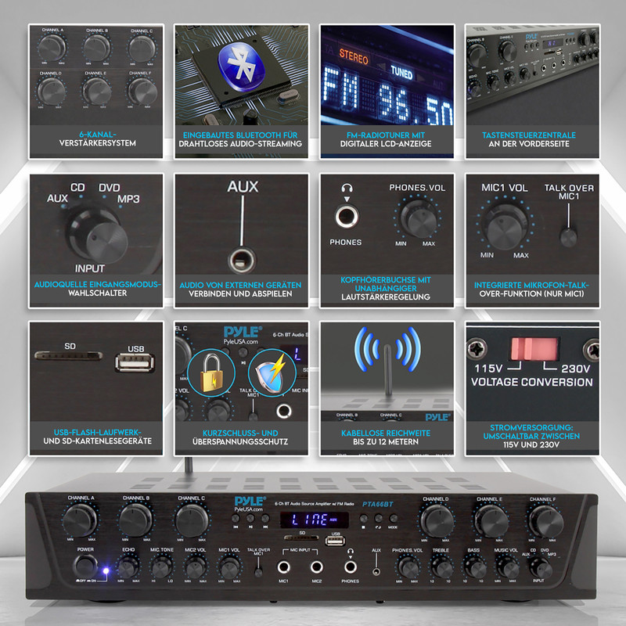The image size is (626, 626).
Task: Click the BASS knob on the large amplifier
Action: 474,567
